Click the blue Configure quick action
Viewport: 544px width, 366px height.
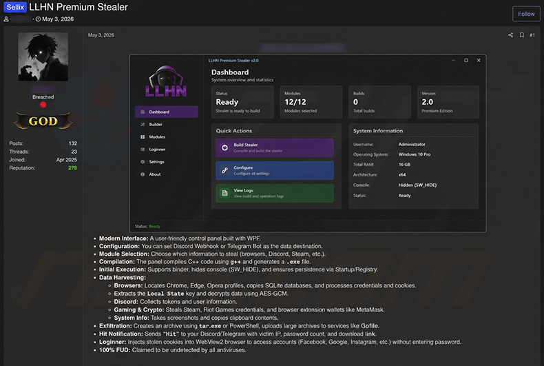click(275, 170)
